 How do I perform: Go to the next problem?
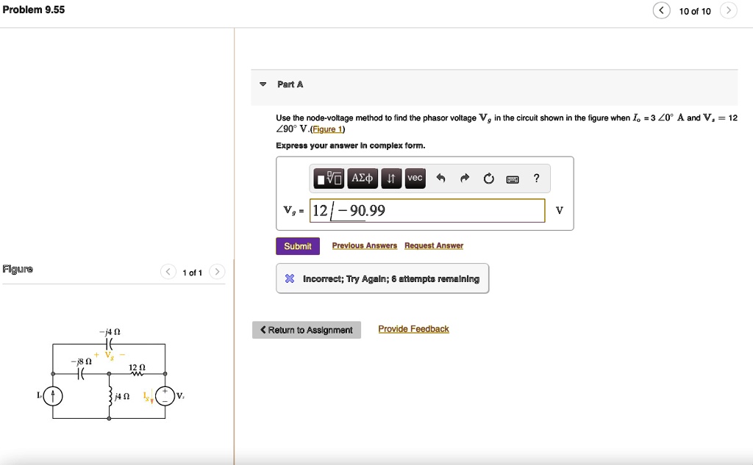(727, 11)
